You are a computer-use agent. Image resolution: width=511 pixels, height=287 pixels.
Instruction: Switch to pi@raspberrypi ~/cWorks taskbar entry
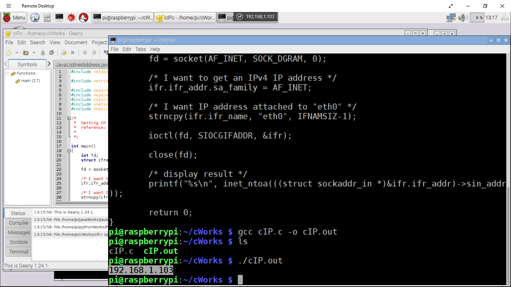[123, 18]
